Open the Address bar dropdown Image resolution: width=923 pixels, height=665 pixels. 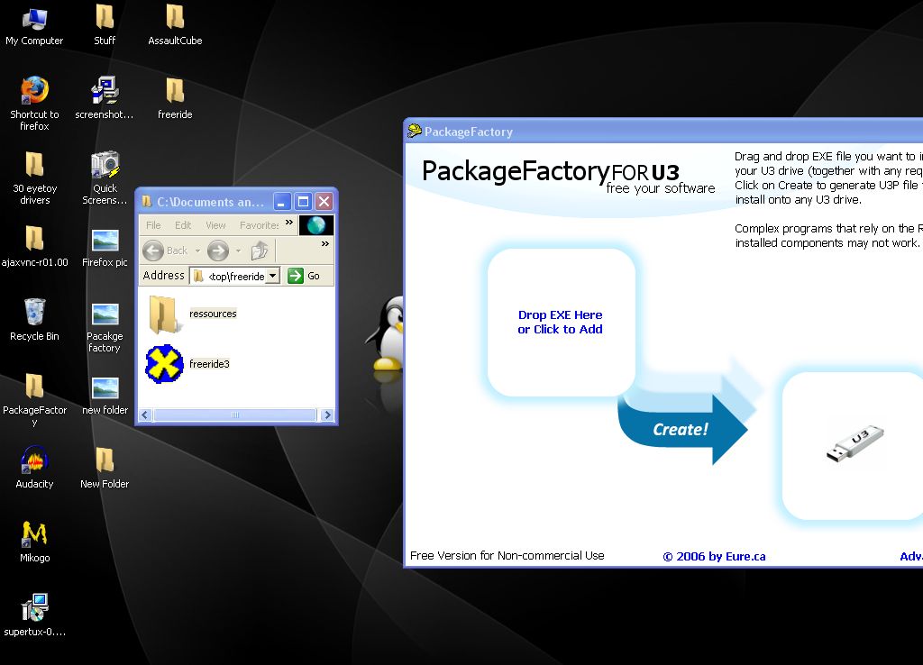pos(272,276)
